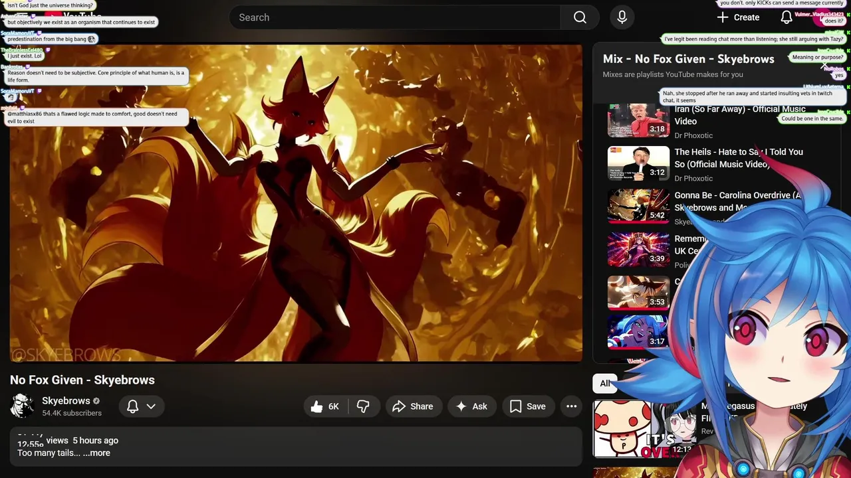Viewport: 851px width, 478px height.
Task: Click the Share button
Action: [413, 406]
